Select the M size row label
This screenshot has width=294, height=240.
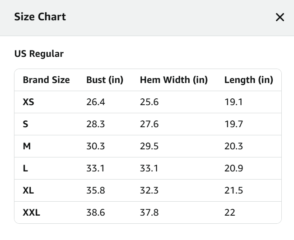27,146
